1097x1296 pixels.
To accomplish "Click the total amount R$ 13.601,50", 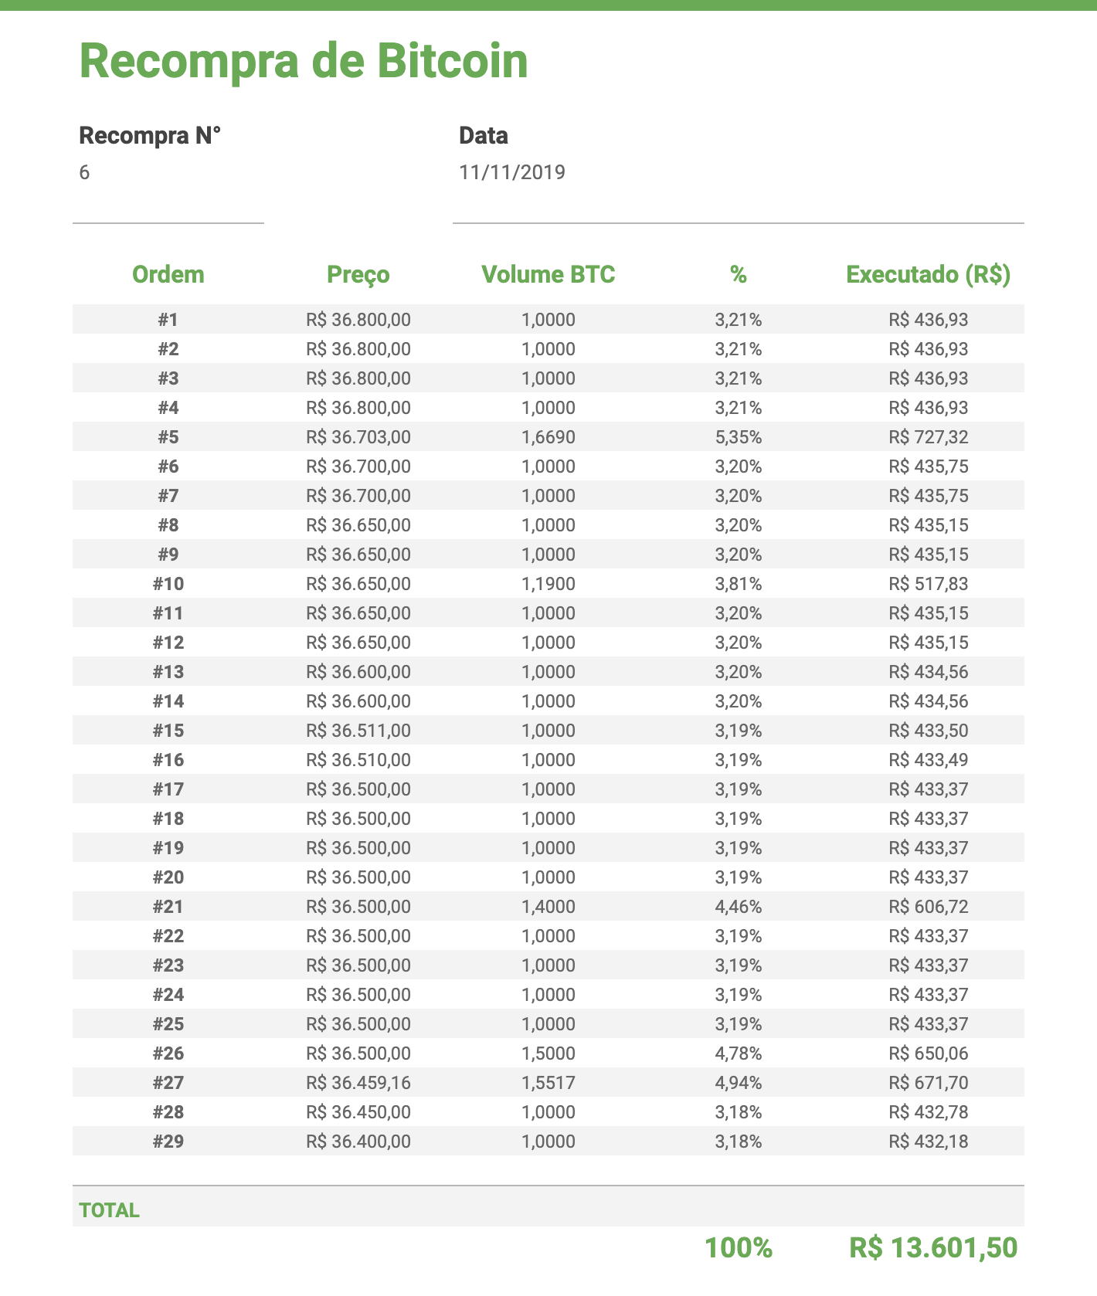I will click(933, 1247).
